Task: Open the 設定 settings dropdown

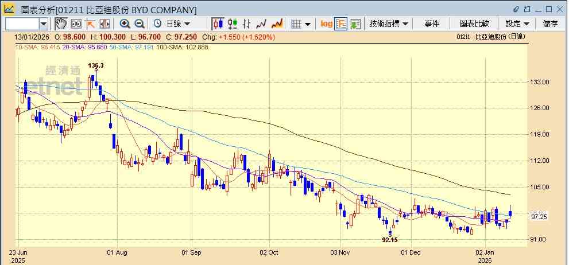Action: pyautogui.click(x=517, y=24)
